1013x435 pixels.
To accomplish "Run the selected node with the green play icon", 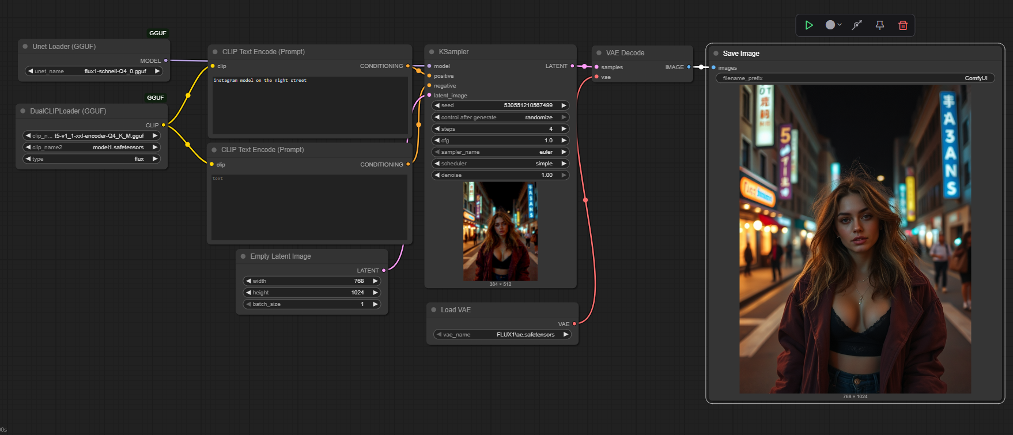I will point(809,25).
